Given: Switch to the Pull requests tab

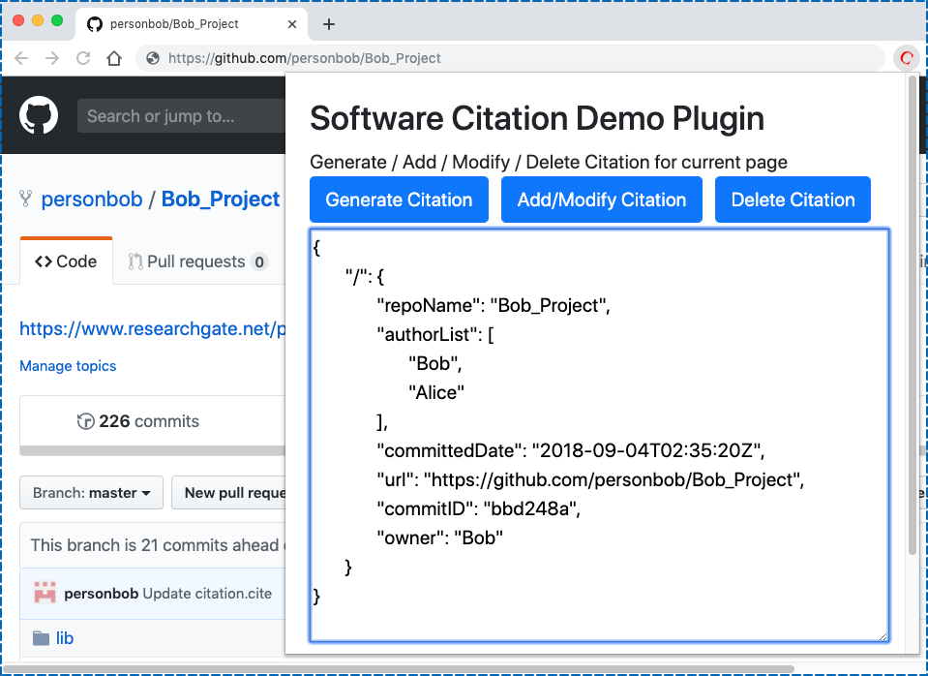Looking at the screenshot, I should pyautogui.click(x=197, y=261).
